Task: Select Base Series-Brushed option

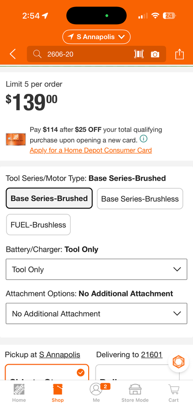Action: (x=49, y=198)
